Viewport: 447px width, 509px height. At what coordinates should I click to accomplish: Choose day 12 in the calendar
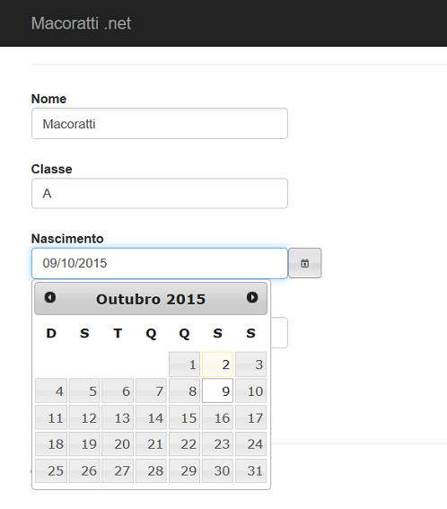tap(84, 417)
